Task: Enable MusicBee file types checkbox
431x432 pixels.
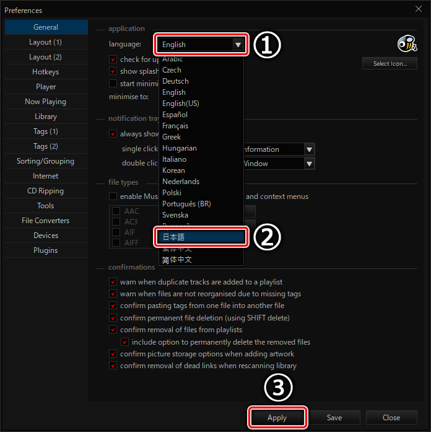Action: coord(113,196)
